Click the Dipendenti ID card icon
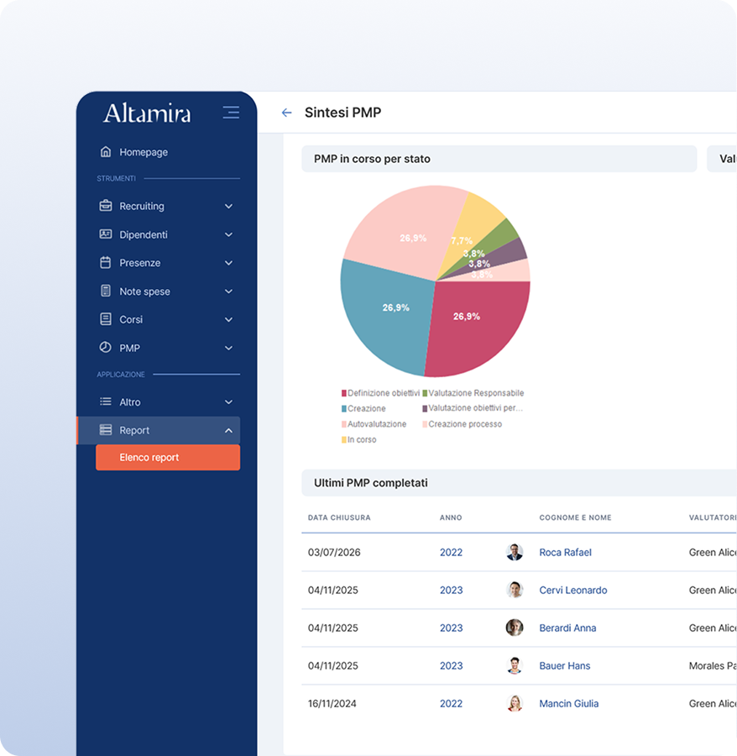The width and height of the screenshot is (737, 756). (x=106, y=234)
